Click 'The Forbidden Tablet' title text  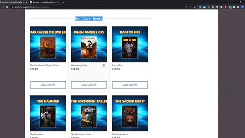pos(81,134)
